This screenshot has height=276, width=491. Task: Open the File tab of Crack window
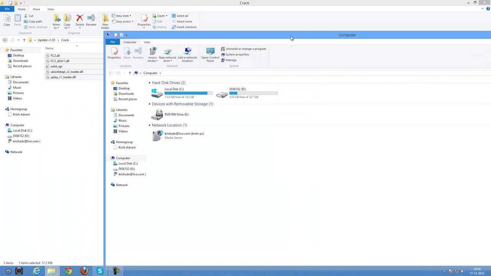7,9
